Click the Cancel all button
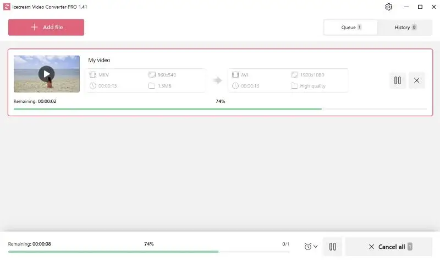440x261 pixels. [389, 247]
